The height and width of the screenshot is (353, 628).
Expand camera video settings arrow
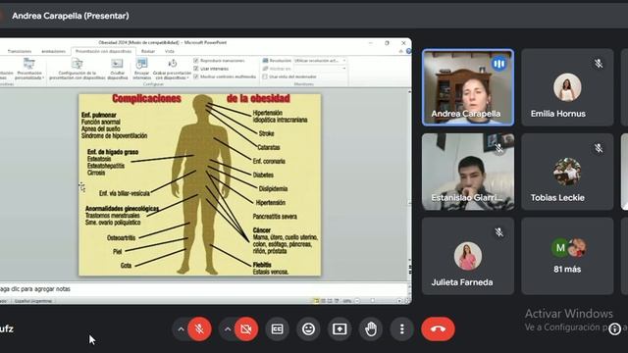[x=228, y=329]
